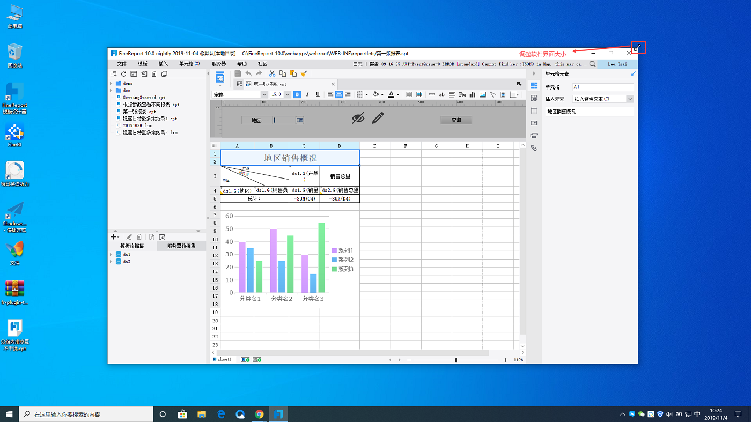
Task: Click the 地区销售概况 cell text field
Action: (590, 112)
